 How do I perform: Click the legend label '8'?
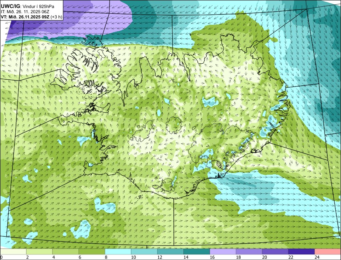point(107,257)
